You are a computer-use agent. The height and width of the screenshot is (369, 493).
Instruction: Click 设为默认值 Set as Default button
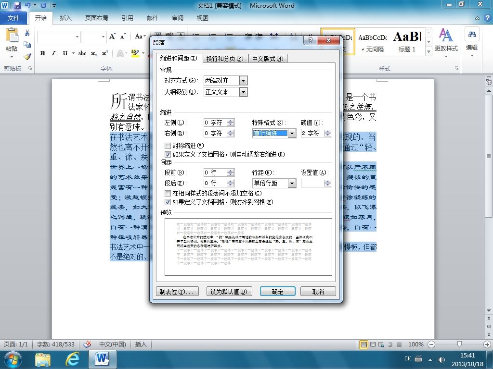coord(229,292)
